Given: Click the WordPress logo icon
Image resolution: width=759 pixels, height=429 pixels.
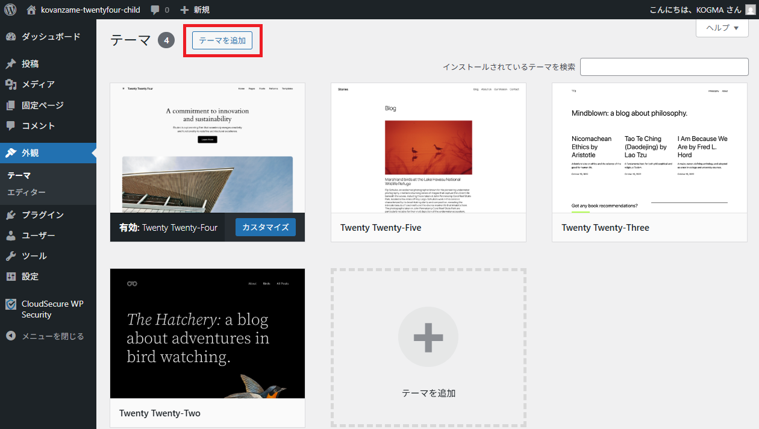Looking at the screenshot, I should pyautogui.click(x=10, y=10).
